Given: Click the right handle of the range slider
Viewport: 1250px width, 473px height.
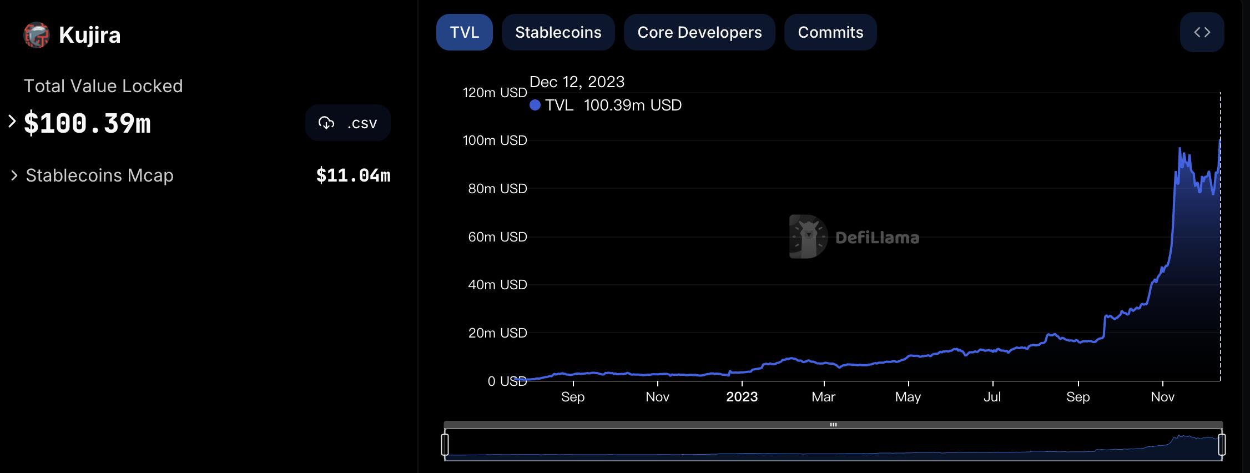Looking at the screenshot, I should [x=1222, y=445].
